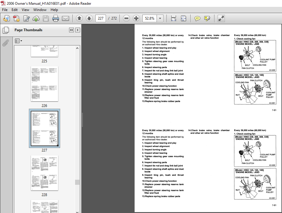Switch to read mode view
282x213 pixels.
pos(221,18)
